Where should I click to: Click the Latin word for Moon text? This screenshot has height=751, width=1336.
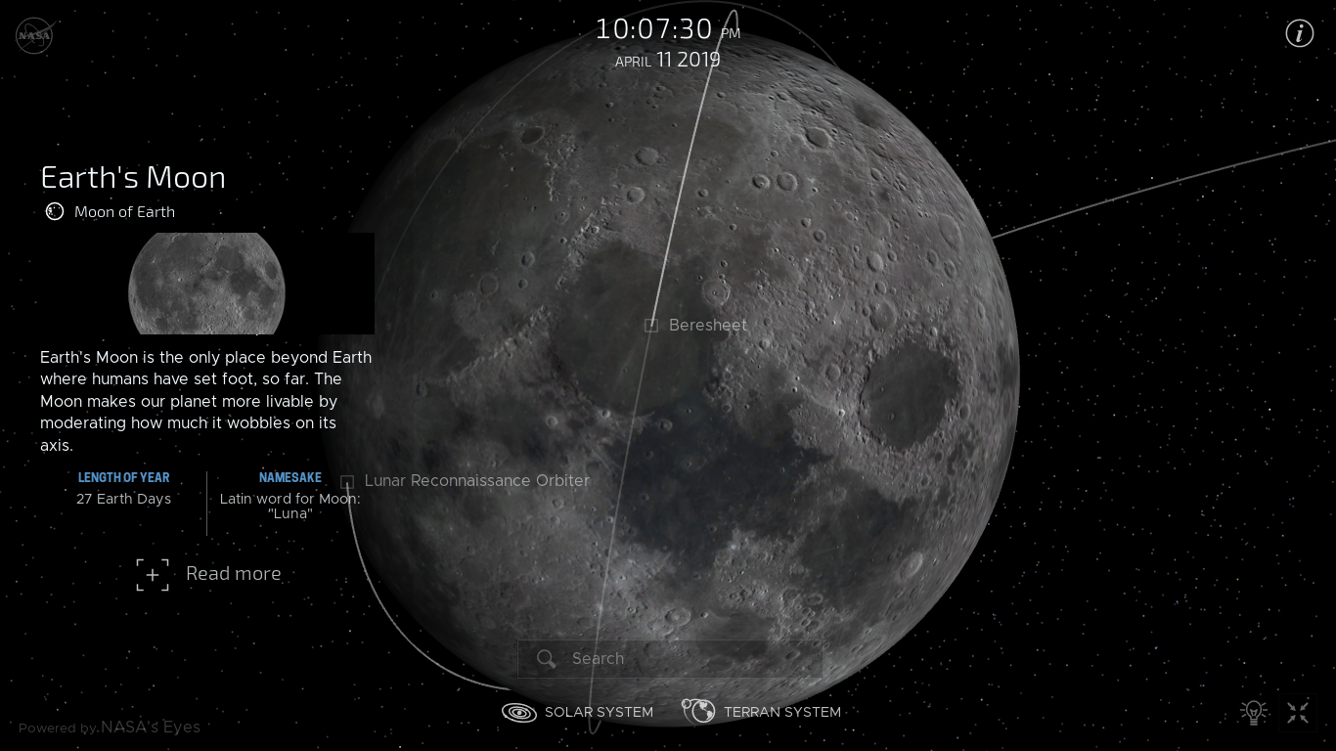290,507
